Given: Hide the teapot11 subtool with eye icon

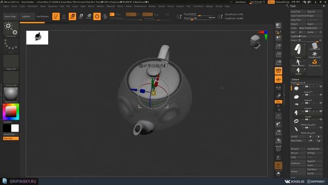Looking at the screenshot, I should click(x=321, y=87).
